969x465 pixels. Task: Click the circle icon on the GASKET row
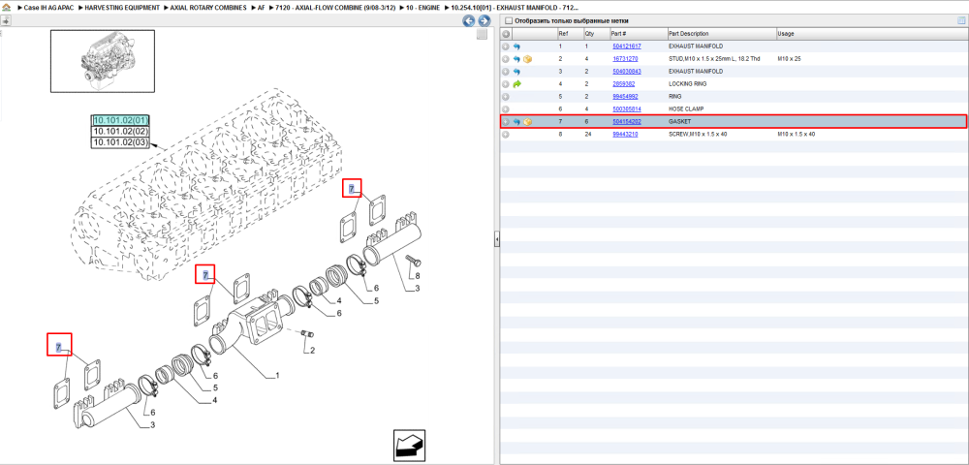click(506, 122)
